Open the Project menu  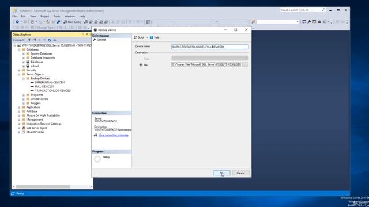[x=45, y=16]
